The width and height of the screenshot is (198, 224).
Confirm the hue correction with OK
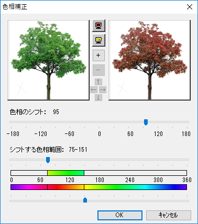[x=120, y=215]
